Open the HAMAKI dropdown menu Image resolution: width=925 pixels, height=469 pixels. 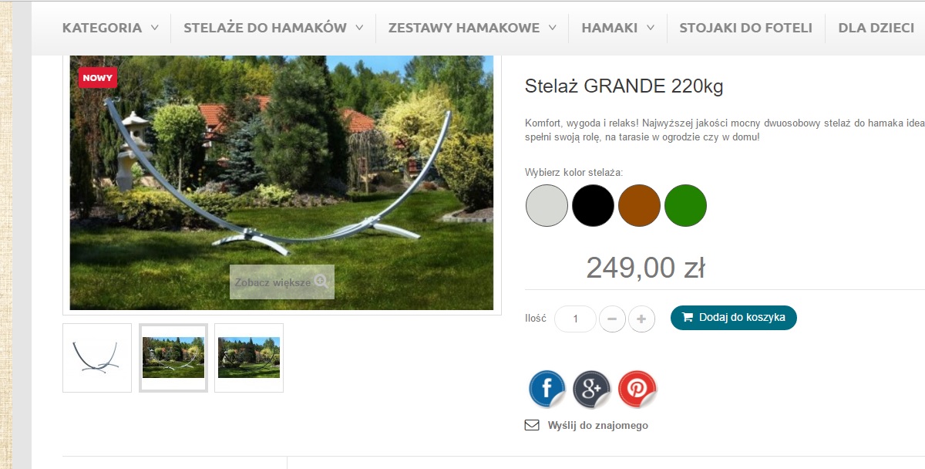tap(617, 28)
